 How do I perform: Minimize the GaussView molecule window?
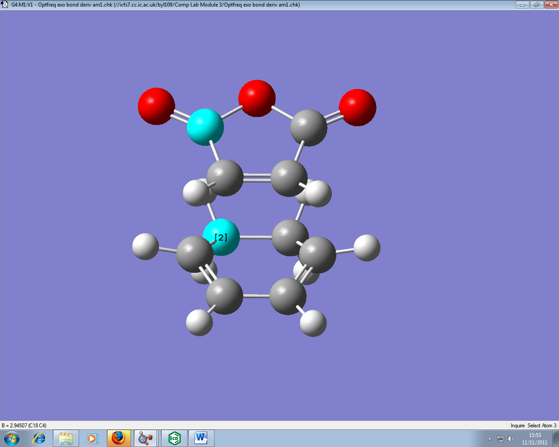click(522, 5)
